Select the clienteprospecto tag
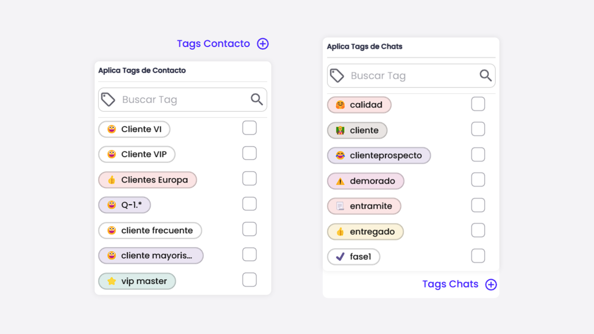Image resolution: width=594 pixels, height=334 pixels. click(379, 155)
